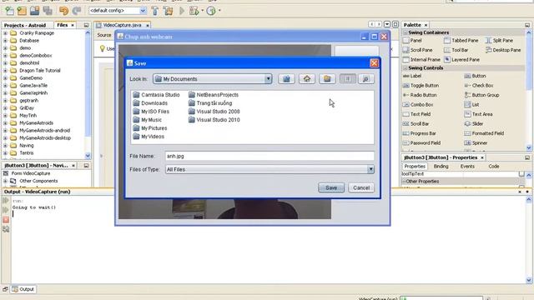The height and width of the screenshot is (300, 534).
Task: Select the Downloads folder
Action: tap(150, 103)
